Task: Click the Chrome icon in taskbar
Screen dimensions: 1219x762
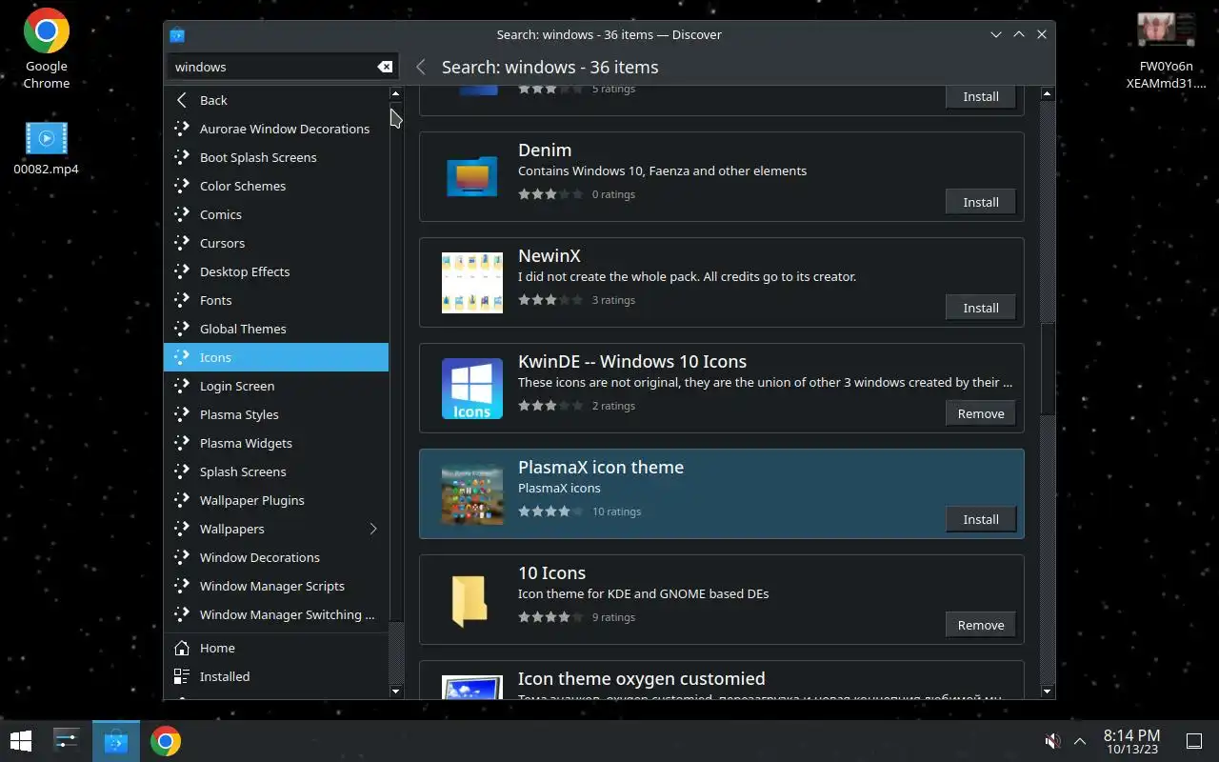Action: pos(165,741)
